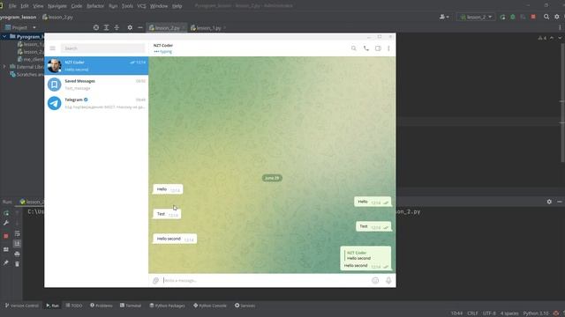Open the TODO tool window
The height and width of the screenshot is (317, 565).
pos(74,306)
